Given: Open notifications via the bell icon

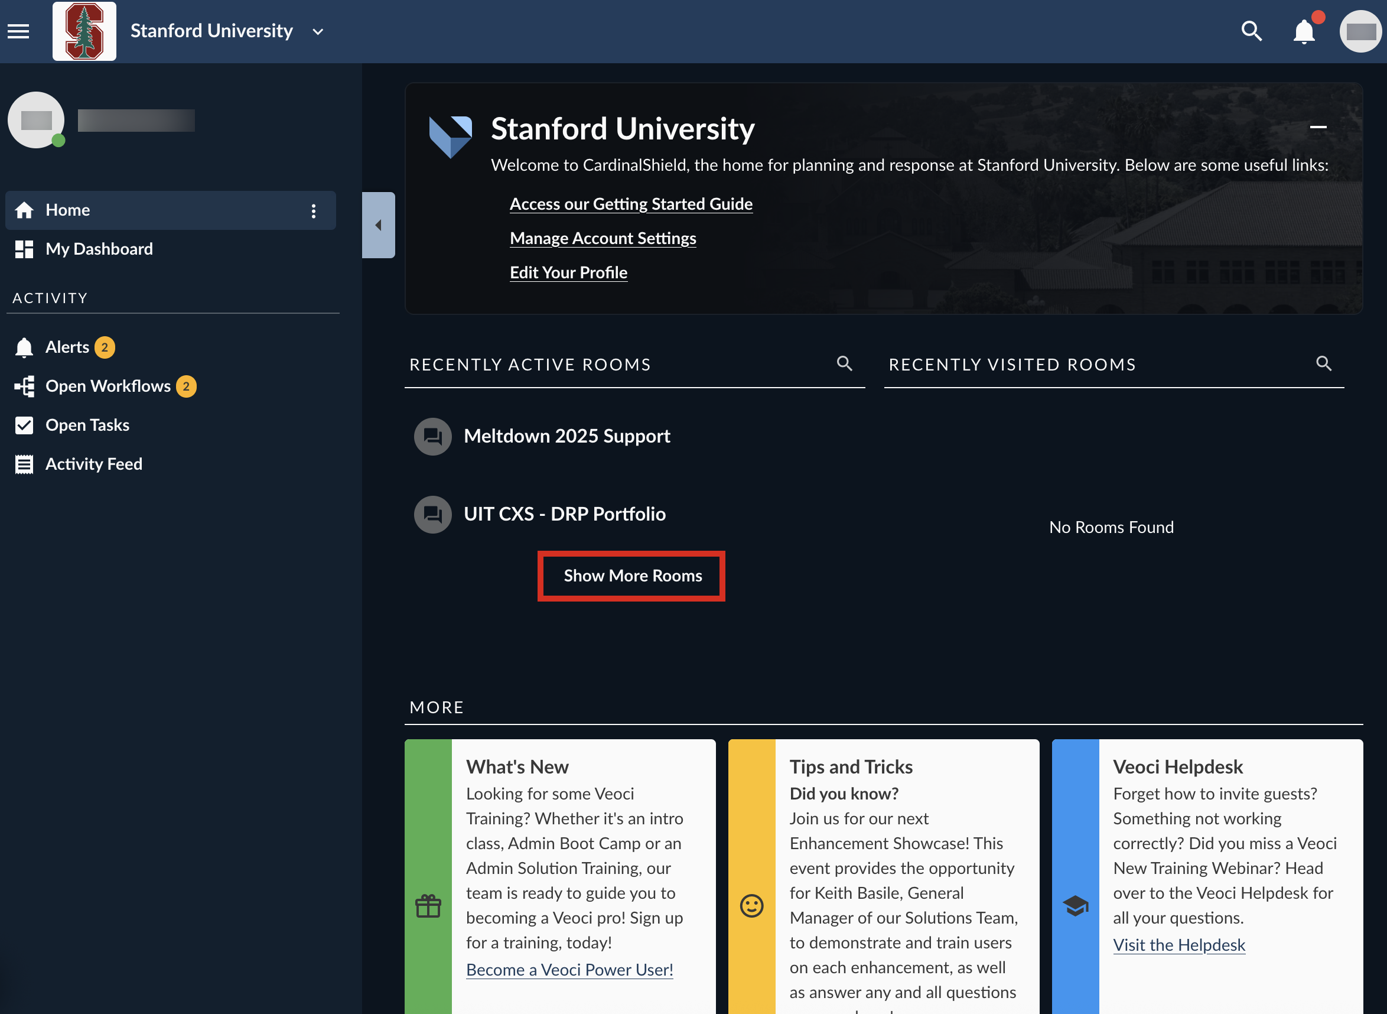Looking at the screenshot, I should [x=1304, y=31].
